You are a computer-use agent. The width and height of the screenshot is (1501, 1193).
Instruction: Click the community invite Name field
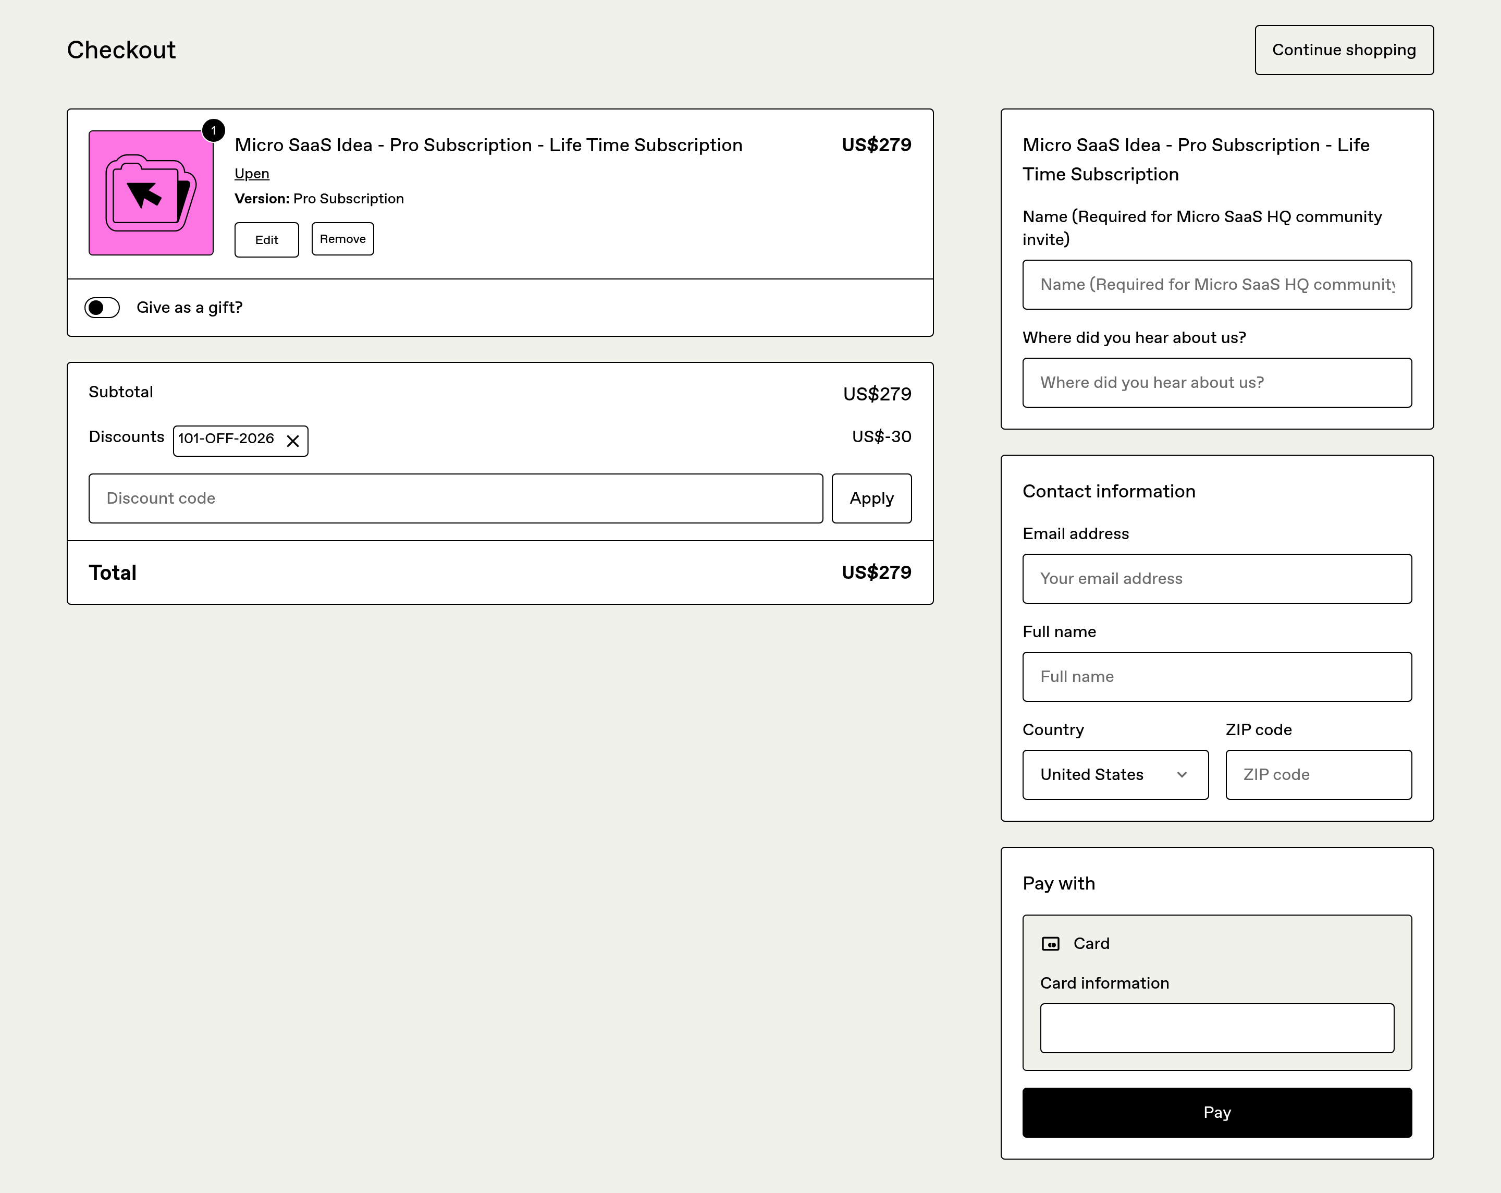pyautogui.click(x=1216, y=285)
